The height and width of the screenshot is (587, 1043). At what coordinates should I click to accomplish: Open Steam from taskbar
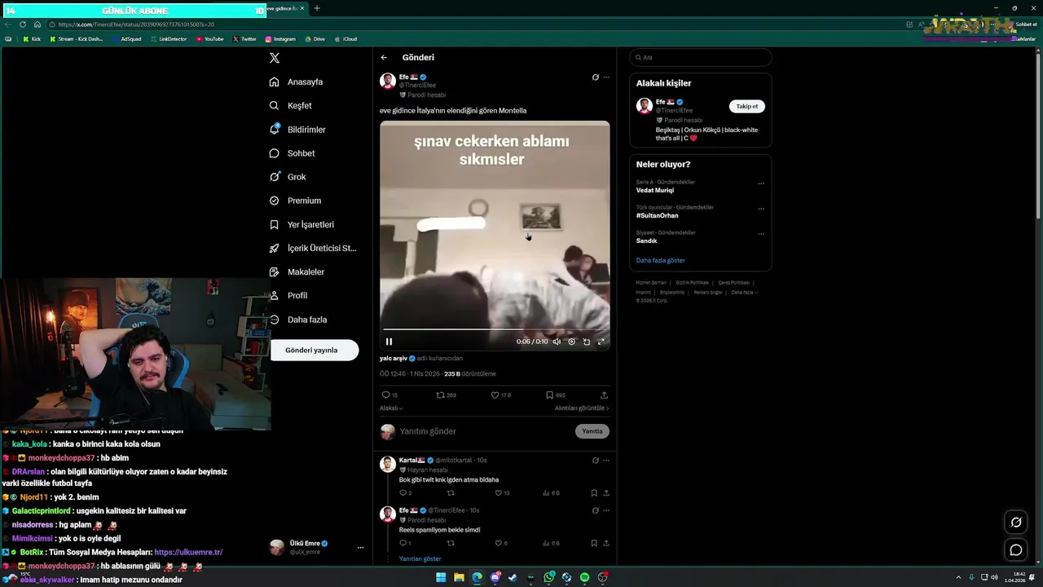[513, 577]
